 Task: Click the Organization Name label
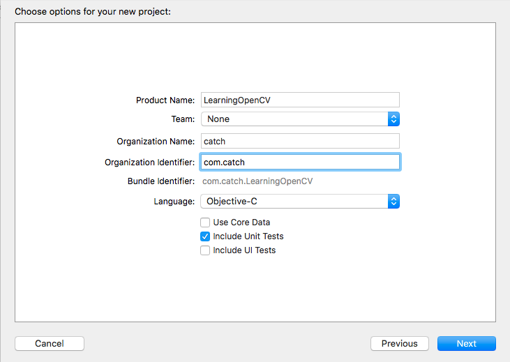pyautogui.click(x=156, y=142)
